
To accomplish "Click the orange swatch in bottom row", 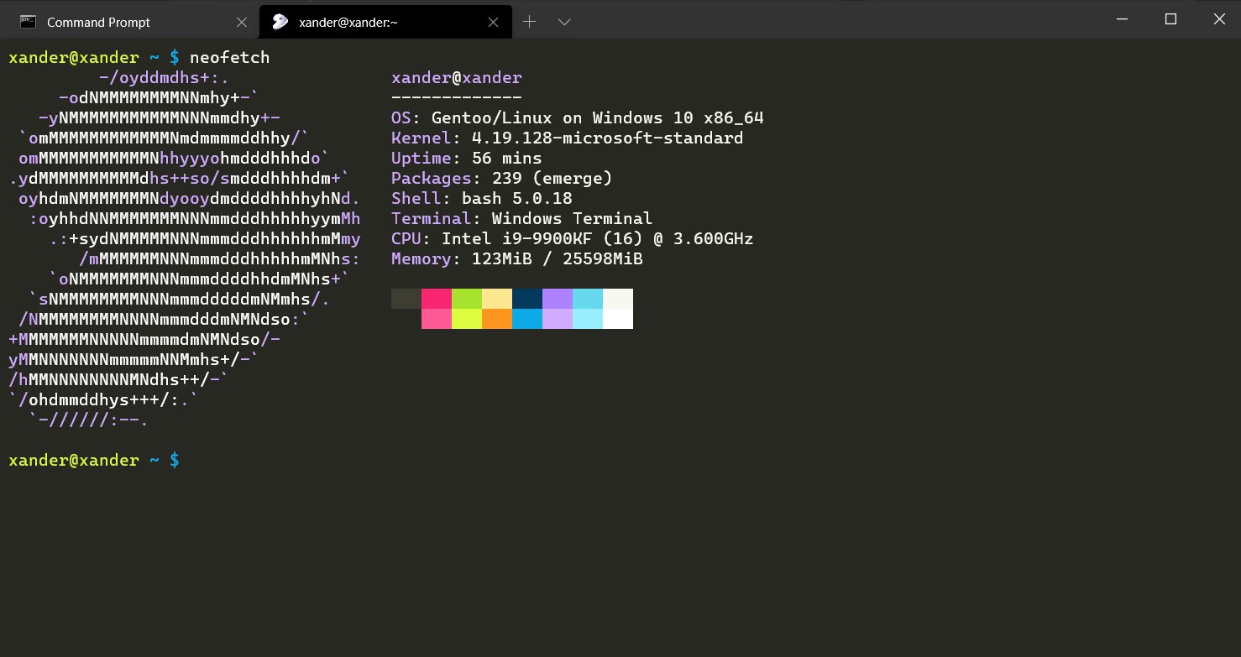I will pos(497,319).
